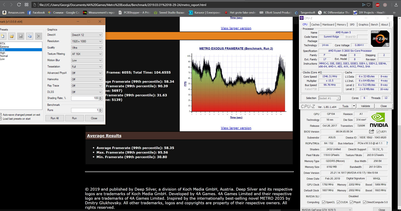
Task: Open the Texture Filtering dropdown
Action: point(86,54)
